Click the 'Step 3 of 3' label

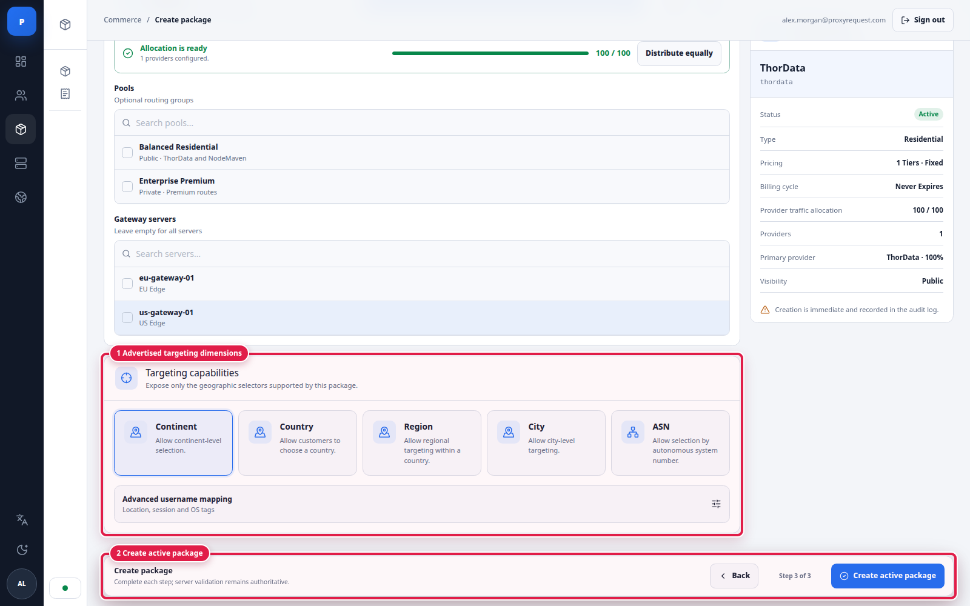click(x=795, y=576)
